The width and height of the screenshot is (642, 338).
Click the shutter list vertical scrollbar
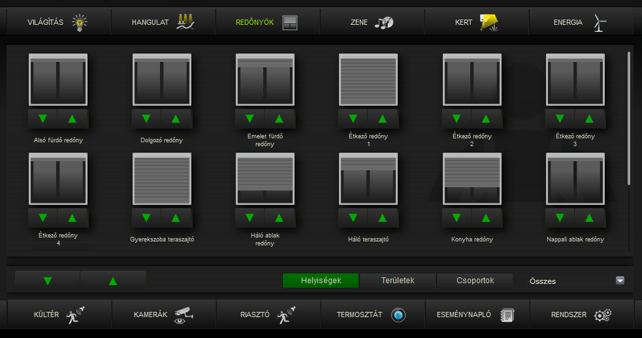(x=629, y=118)
